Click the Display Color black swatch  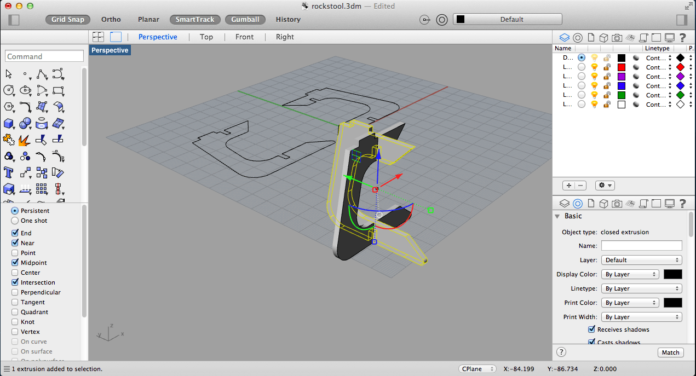tap(672, 274)
